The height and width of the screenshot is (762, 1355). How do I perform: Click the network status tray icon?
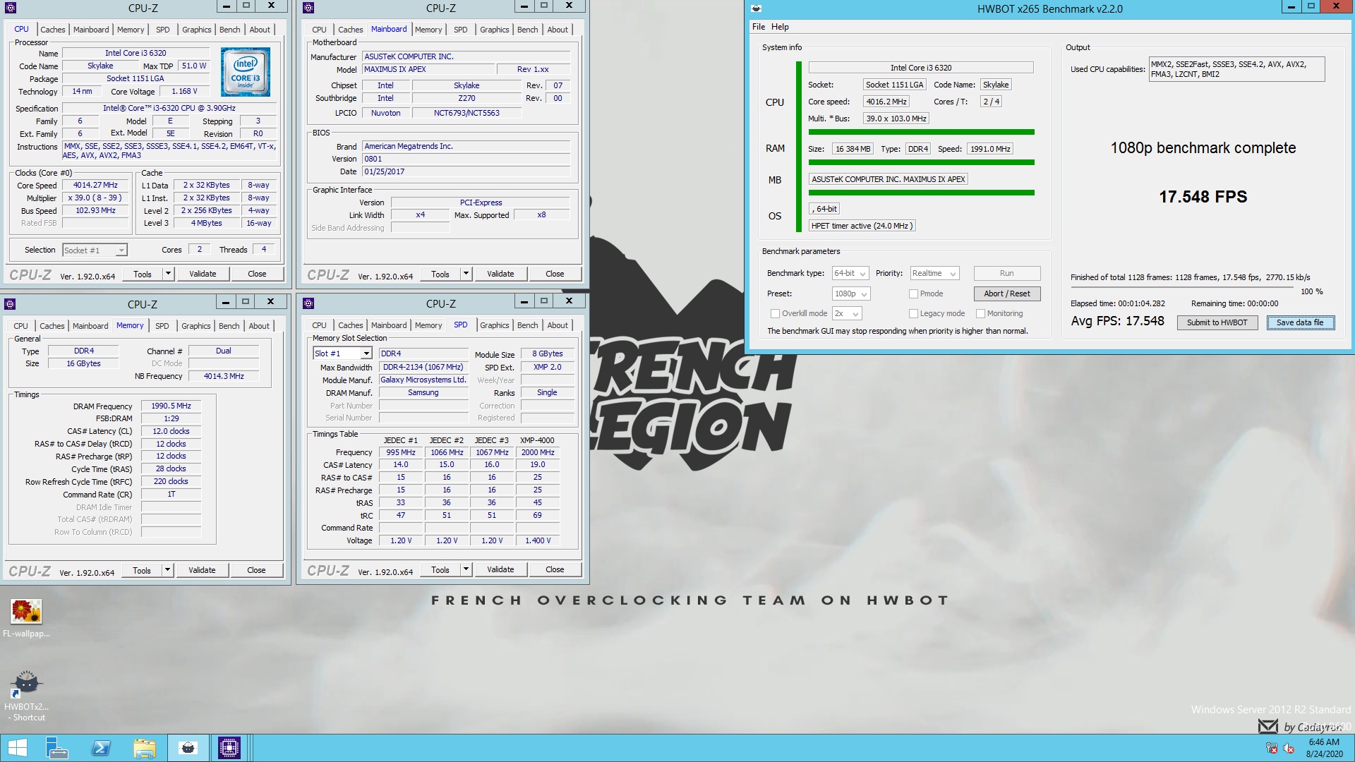(x=1272, y=748)
